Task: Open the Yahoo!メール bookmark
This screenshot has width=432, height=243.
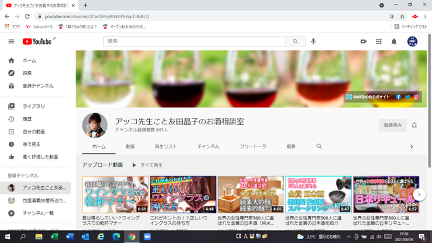Action: pyautogui.click(x=39, y=27)
